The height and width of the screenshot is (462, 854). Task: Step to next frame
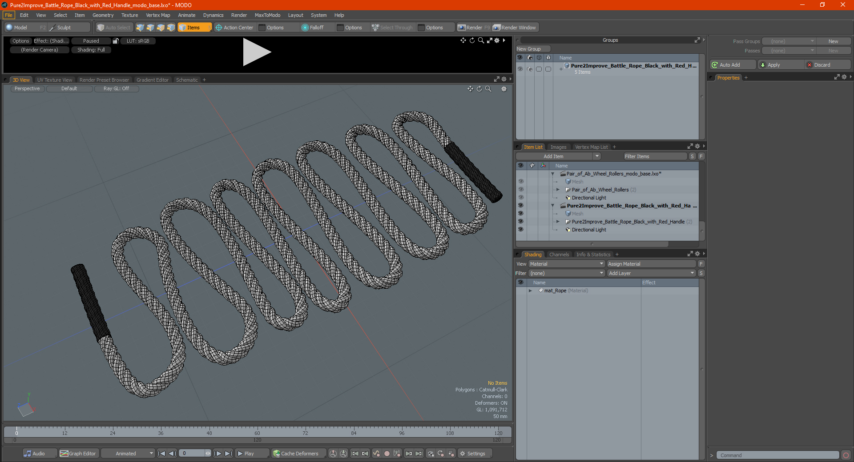[x=218, y=454]
